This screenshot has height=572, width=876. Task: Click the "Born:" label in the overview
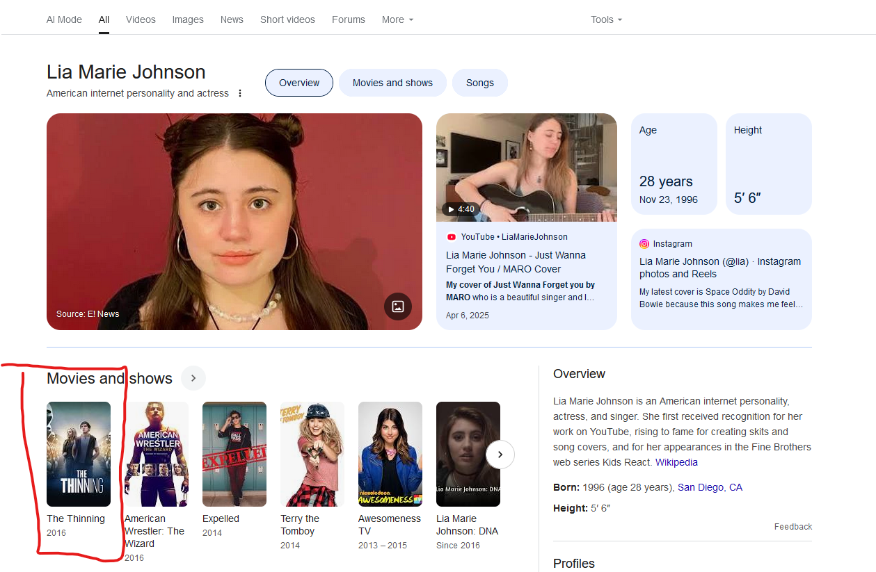point(566,487)
